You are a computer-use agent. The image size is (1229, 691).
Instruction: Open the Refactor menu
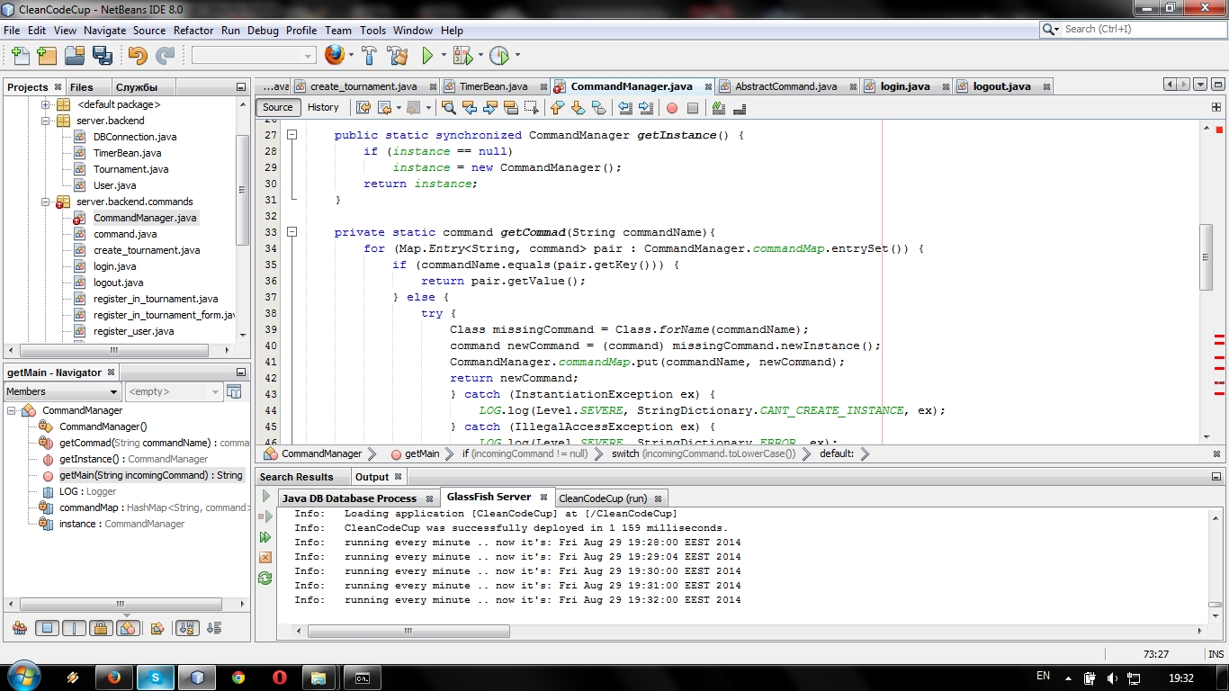tap(193, 30)
